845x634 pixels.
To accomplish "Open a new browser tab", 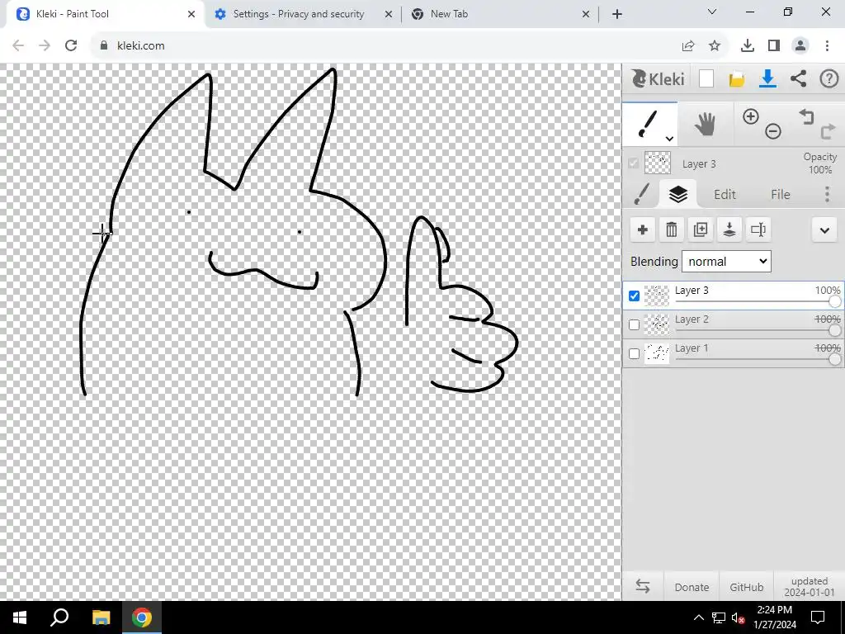I will [x=617, y=14].
